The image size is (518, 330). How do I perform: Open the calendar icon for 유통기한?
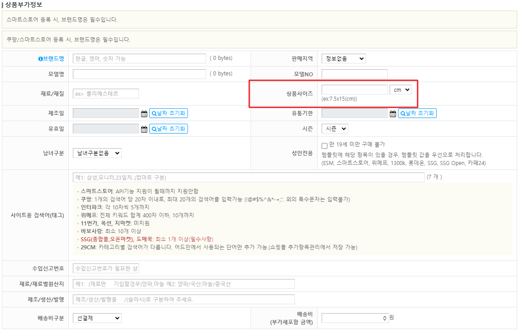coord(393,114)
